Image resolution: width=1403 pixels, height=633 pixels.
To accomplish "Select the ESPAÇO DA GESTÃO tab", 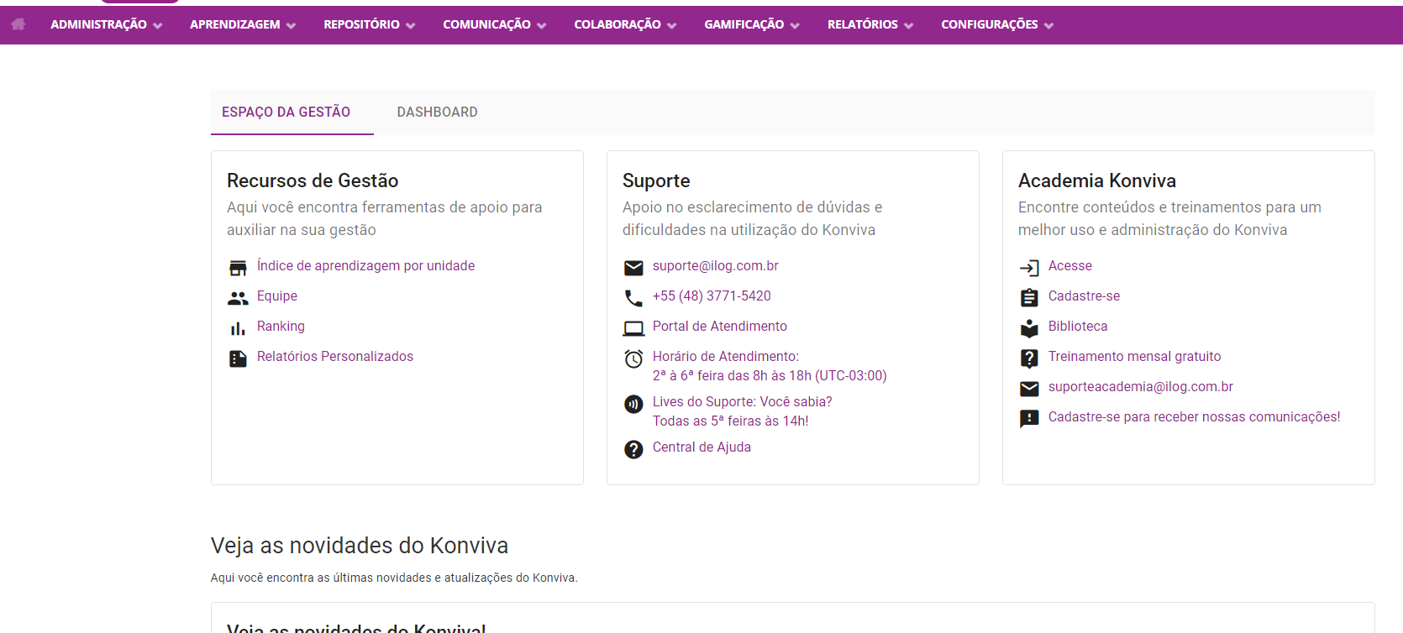I will pos(286,112).
